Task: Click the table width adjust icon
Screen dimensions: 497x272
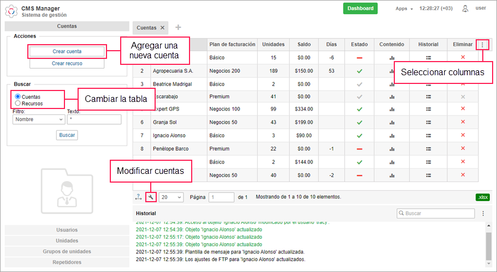Action: pyautogui.click(x=138, y=197)
